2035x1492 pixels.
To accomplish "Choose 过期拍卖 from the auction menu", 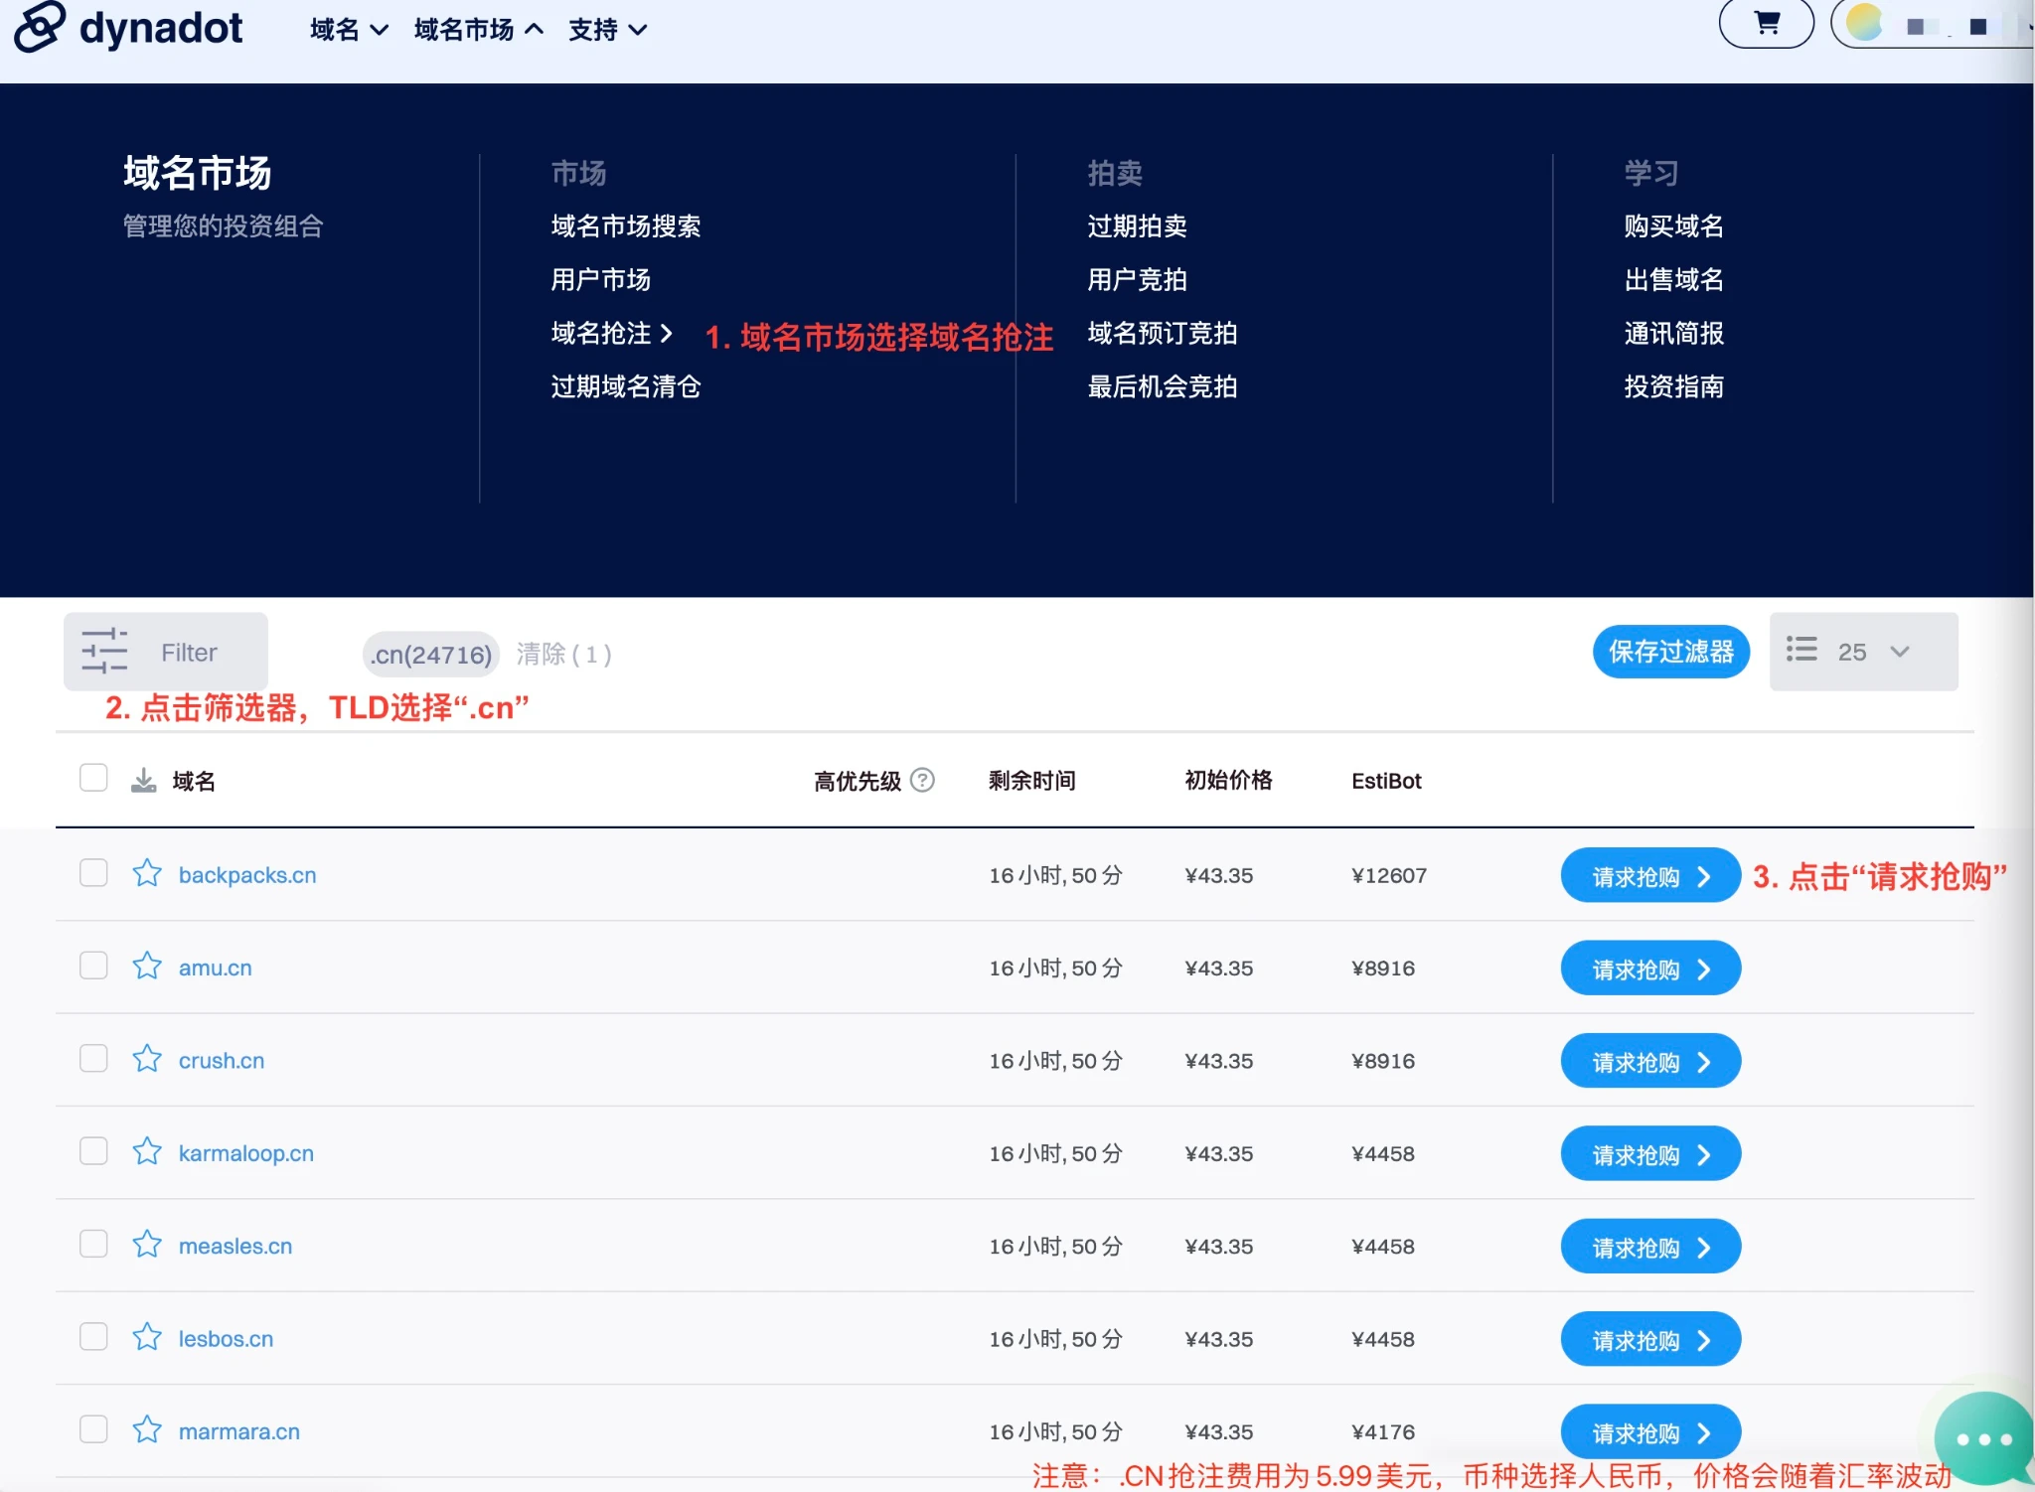I will pyautogui.click(x=1137, y=226).
